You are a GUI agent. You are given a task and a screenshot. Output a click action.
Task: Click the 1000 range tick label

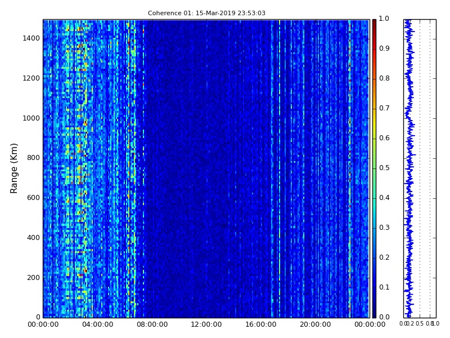click(x=31, y=118)
